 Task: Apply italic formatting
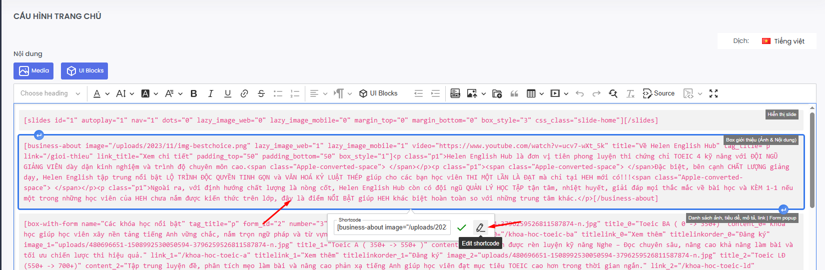[211, 93]
